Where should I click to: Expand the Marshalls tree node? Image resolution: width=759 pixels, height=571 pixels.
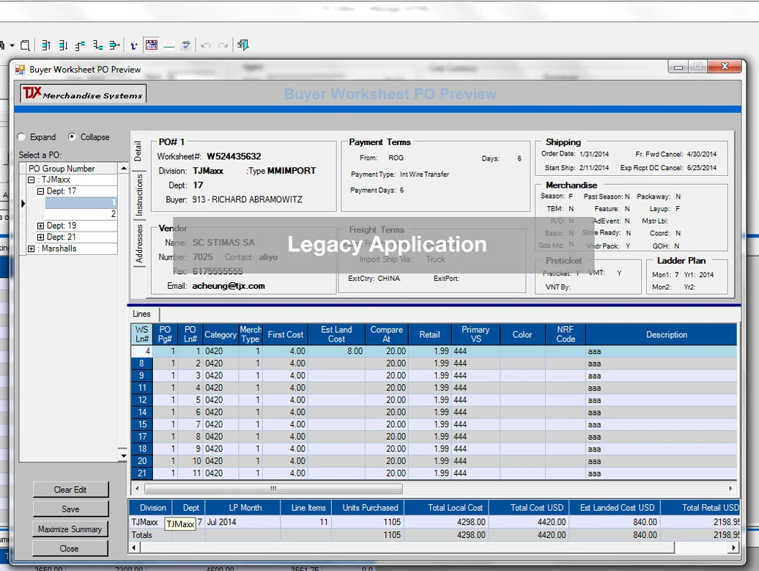pos(31,249)
